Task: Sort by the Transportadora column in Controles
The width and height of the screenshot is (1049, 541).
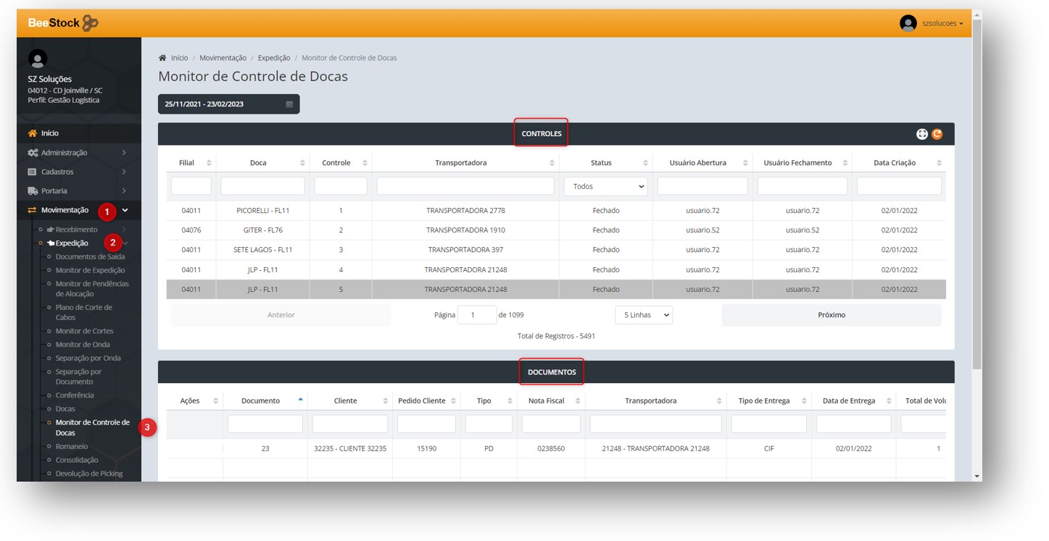Action: (x=465, y=163)
